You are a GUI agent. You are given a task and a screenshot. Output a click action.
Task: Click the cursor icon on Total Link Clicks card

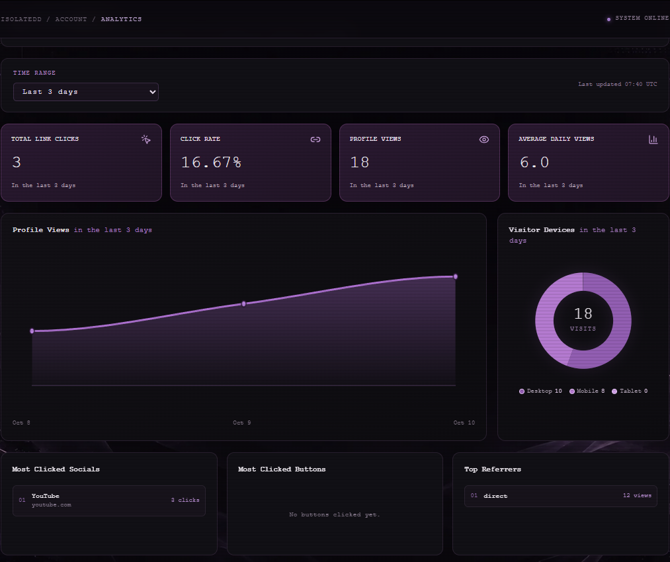pos(146,140)
